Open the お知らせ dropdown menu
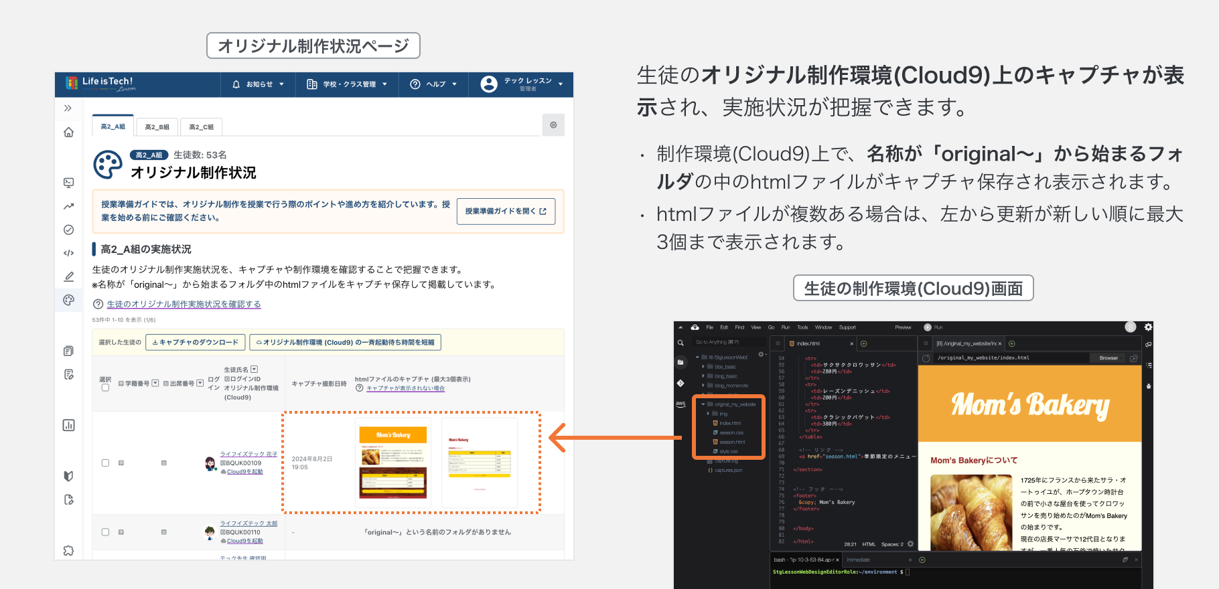This screenshot has height=589, width=1219. [259, 84]
